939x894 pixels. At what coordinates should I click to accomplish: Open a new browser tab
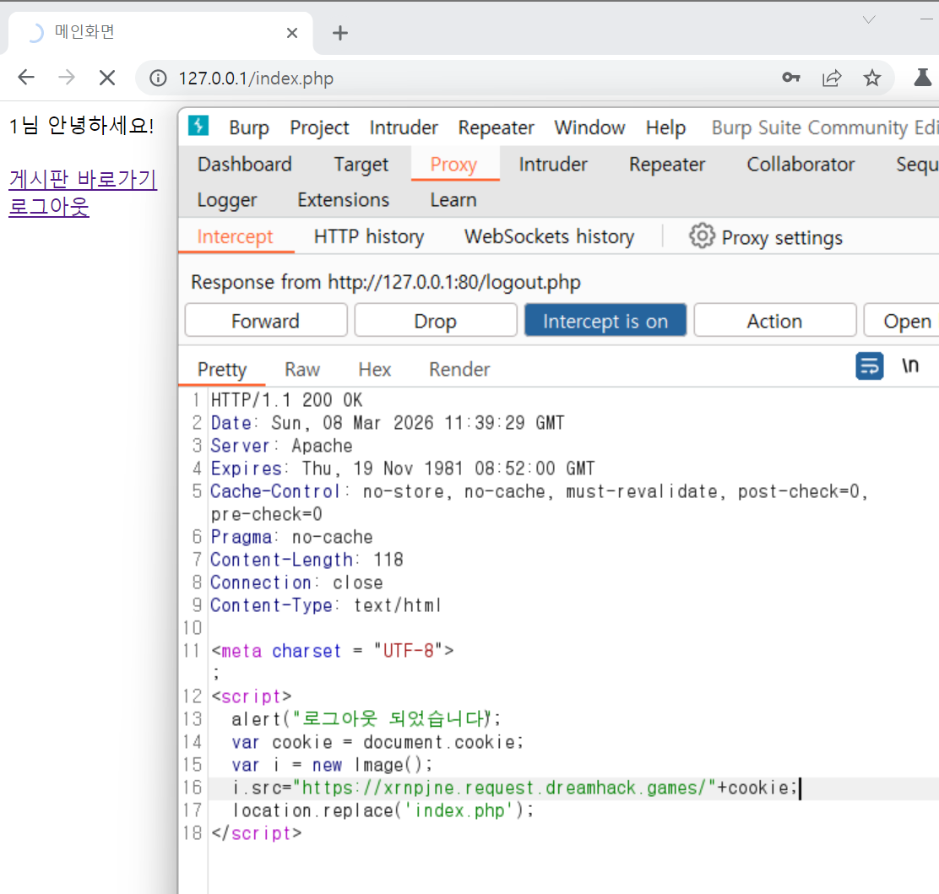click(340, 33)
